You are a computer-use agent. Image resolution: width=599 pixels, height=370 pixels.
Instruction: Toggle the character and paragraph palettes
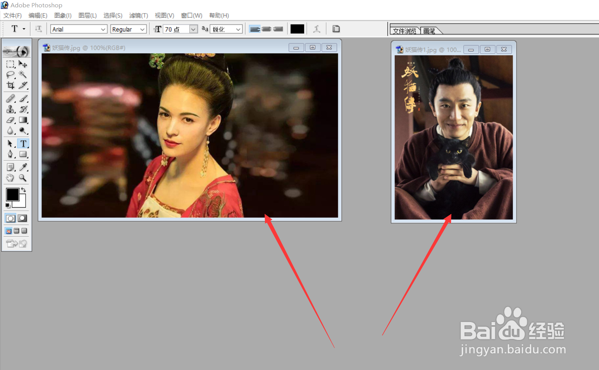tap(336, 29)
